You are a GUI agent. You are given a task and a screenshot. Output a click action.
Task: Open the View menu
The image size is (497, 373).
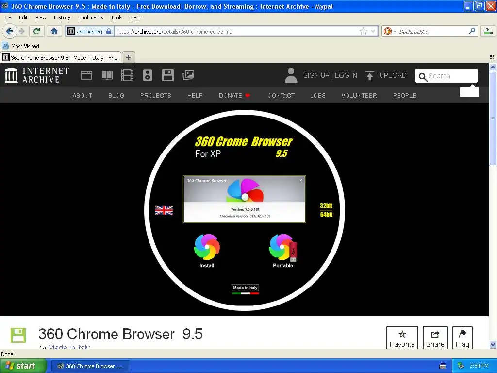pos(41,18)
